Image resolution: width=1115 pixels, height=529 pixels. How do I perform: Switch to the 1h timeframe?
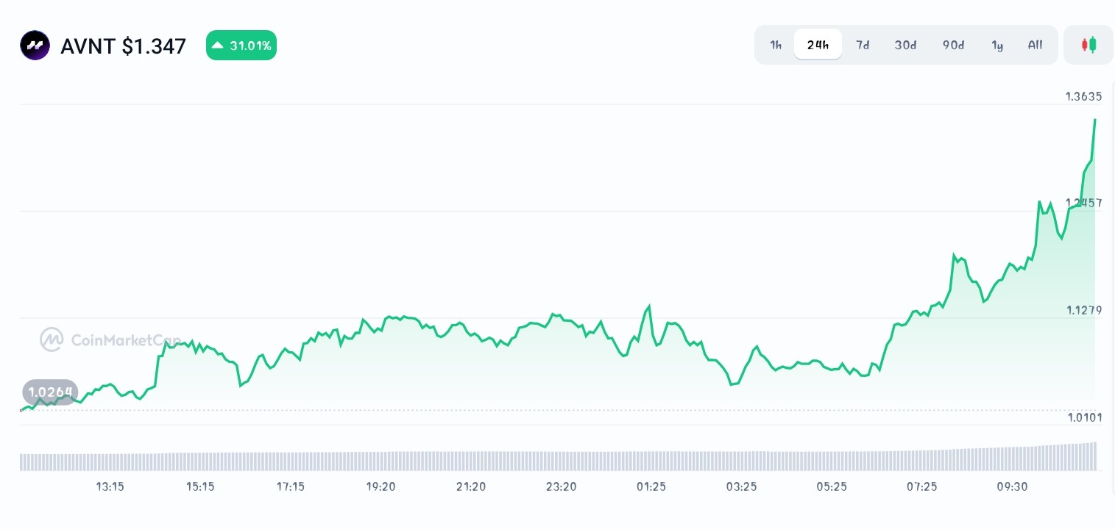[x=776, y=45]
